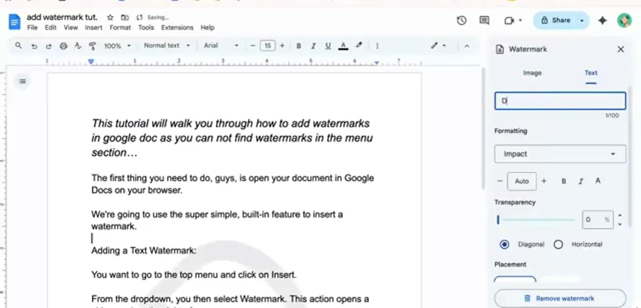This screenshot has width=641, height=308.
Task: Adjust the Transparency slider
Action: [x=536, y=219]
